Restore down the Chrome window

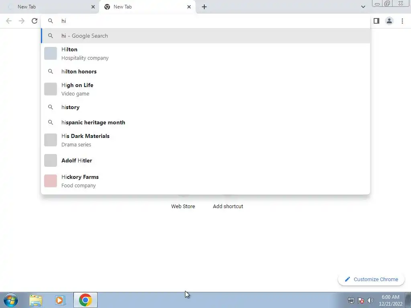[x=387, y=4]
